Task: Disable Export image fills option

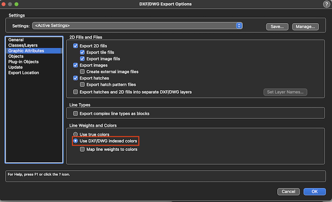Action: point(83,59)
